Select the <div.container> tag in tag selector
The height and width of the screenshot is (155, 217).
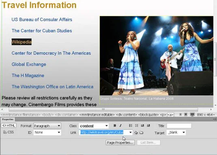coord(67,115)
